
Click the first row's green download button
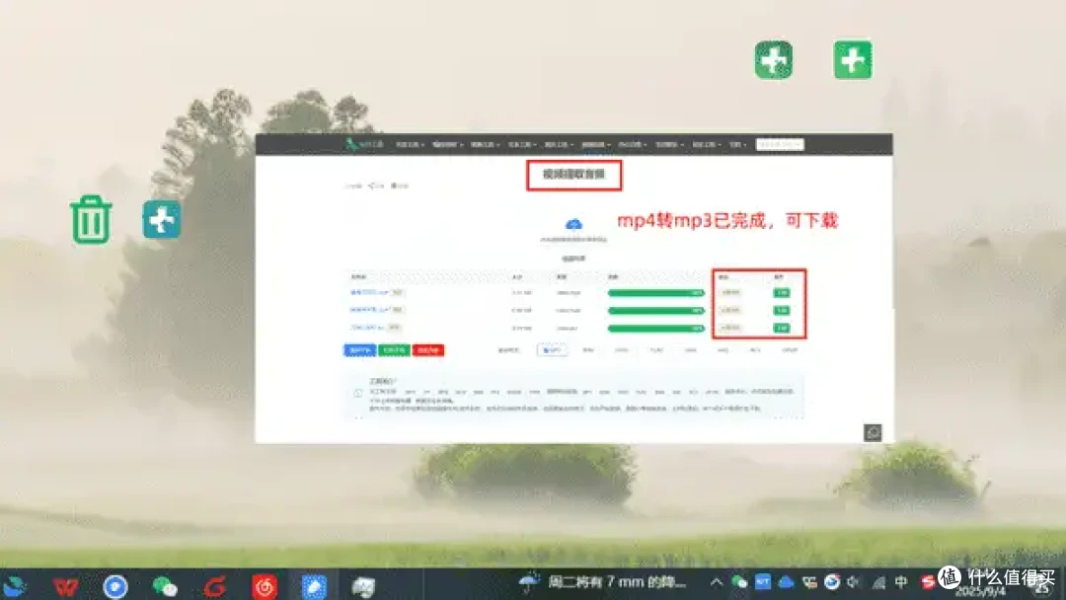[782, 293]
